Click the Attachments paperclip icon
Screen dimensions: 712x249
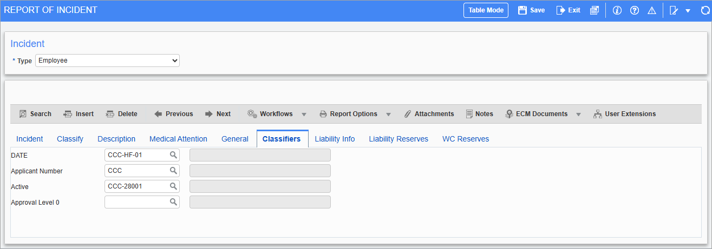[x=408, y=114]
